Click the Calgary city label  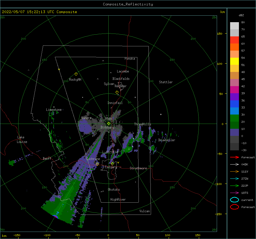pos(111,167)
